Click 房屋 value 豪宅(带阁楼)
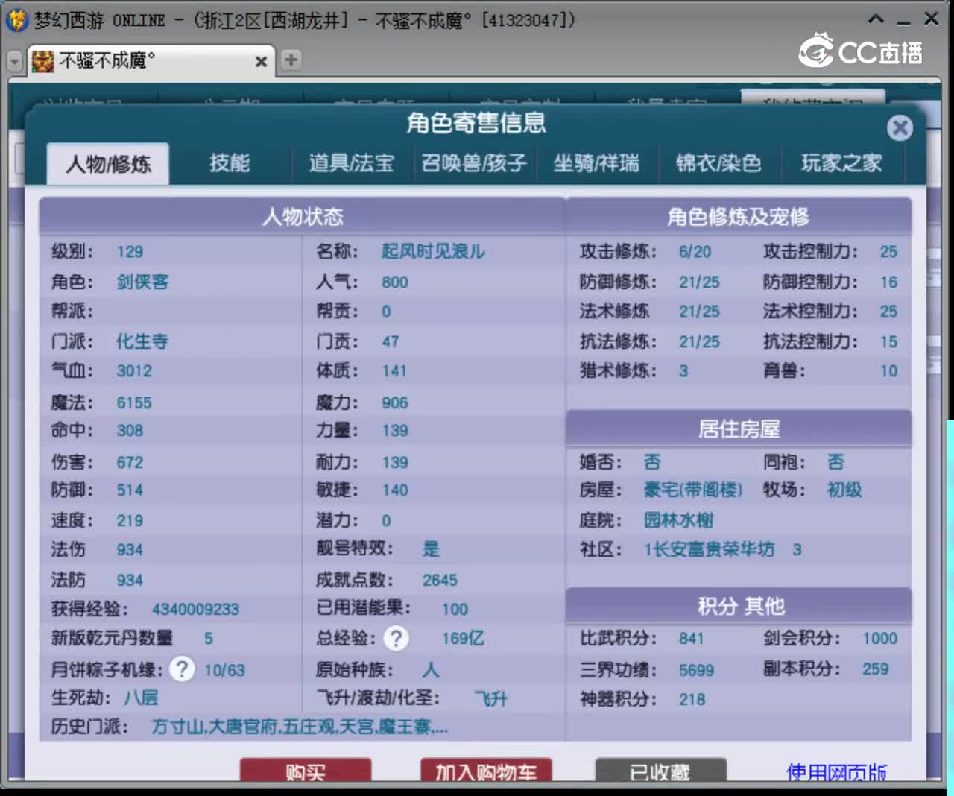This screenshot has width=954, height=796. click(x=693, y=490)
